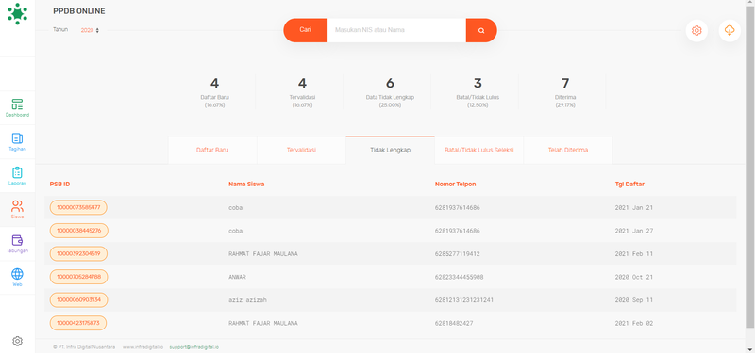This screenshot has width=755, height=353.
Task: Open the Tahun 2020 year dropdown
Action: [90, 30]
